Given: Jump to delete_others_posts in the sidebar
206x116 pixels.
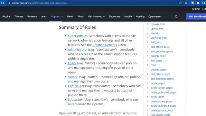Looking at the screenshot, I should (162, 101).
